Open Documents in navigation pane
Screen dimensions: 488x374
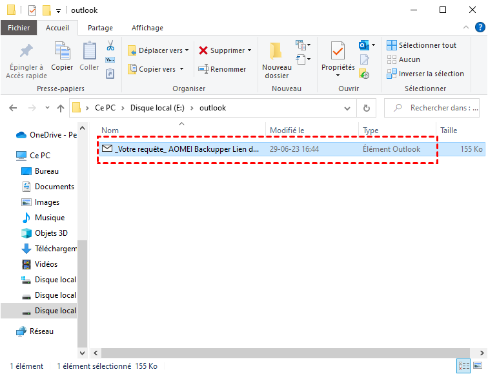click(48, 187)
